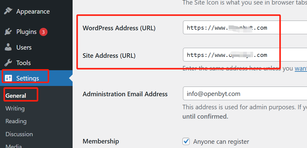Click the "until confirmed." bold text
This screenshot has height=148, width=307.
pyautogui.click(x=205, y=117)
